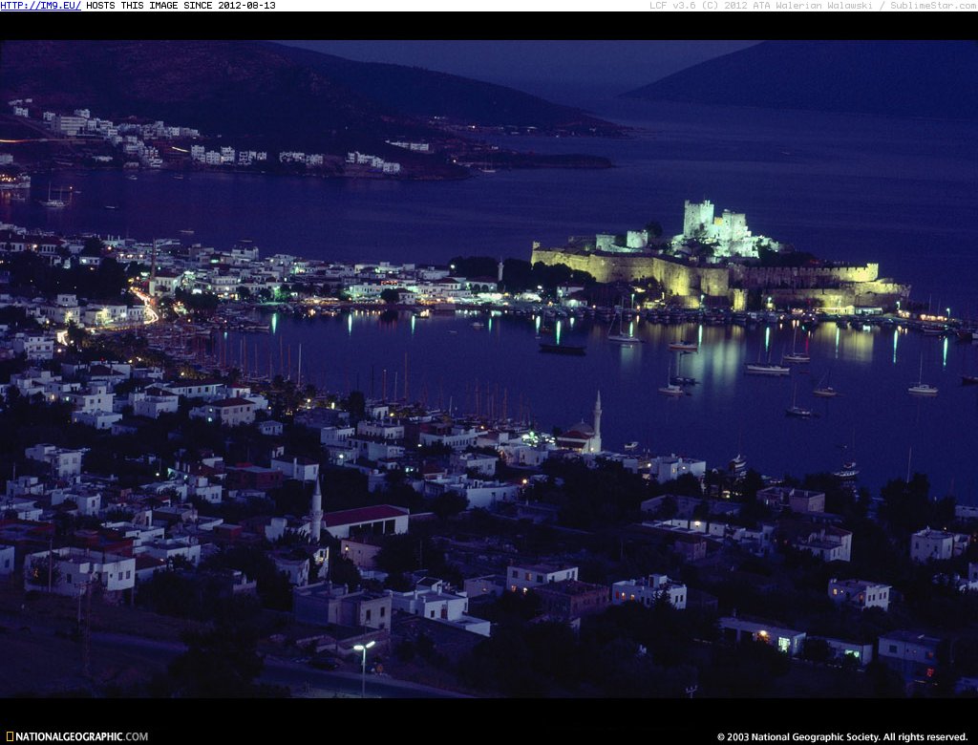This screenshot has width=978, height=745.
Task: Click the night harbor castle photo
Action: (x=489, y=369)
